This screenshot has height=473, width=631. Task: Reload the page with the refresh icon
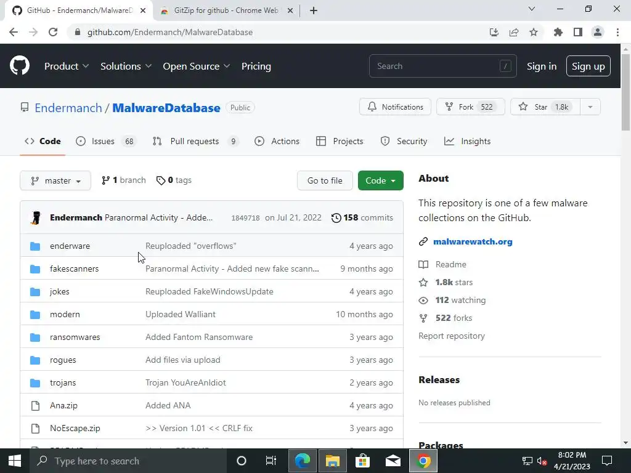(53, 32)
